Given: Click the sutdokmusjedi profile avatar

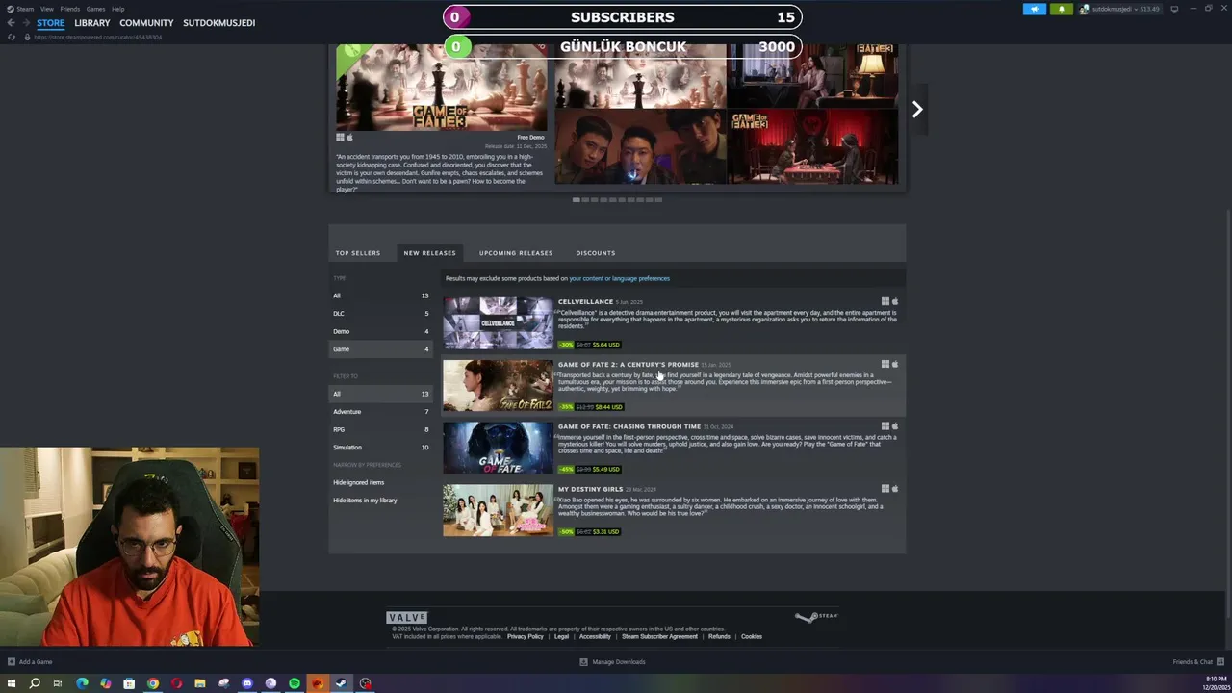Looking at the screenshot, I should coord(1085,9).
